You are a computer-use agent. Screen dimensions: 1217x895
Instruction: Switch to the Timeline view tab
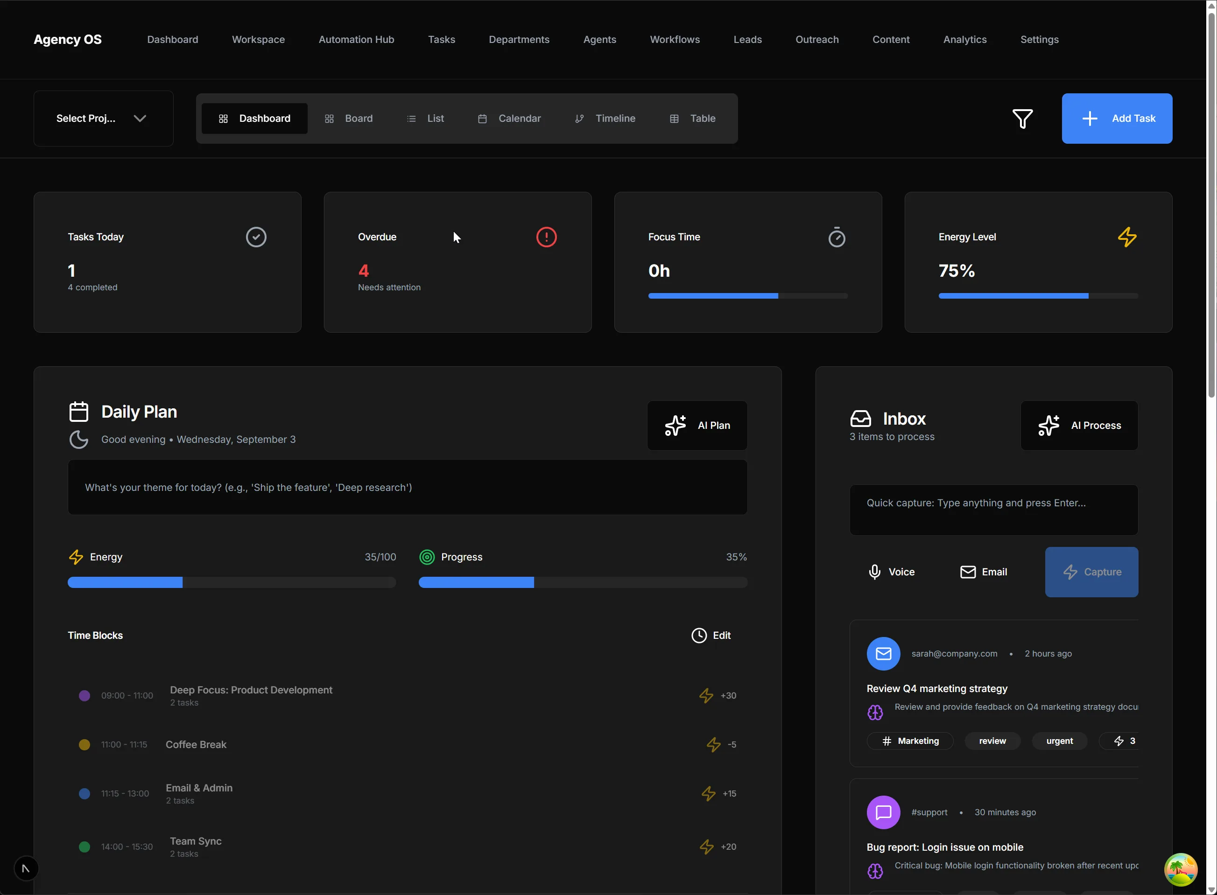click(x=605, y=119)
